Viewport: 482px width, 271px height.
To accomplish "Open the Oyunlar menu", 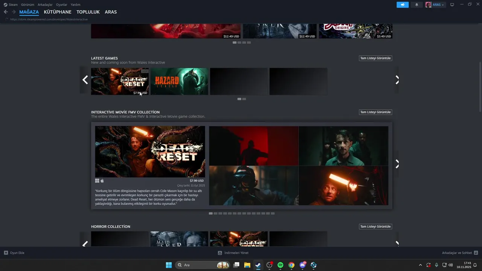I will 62,5.
